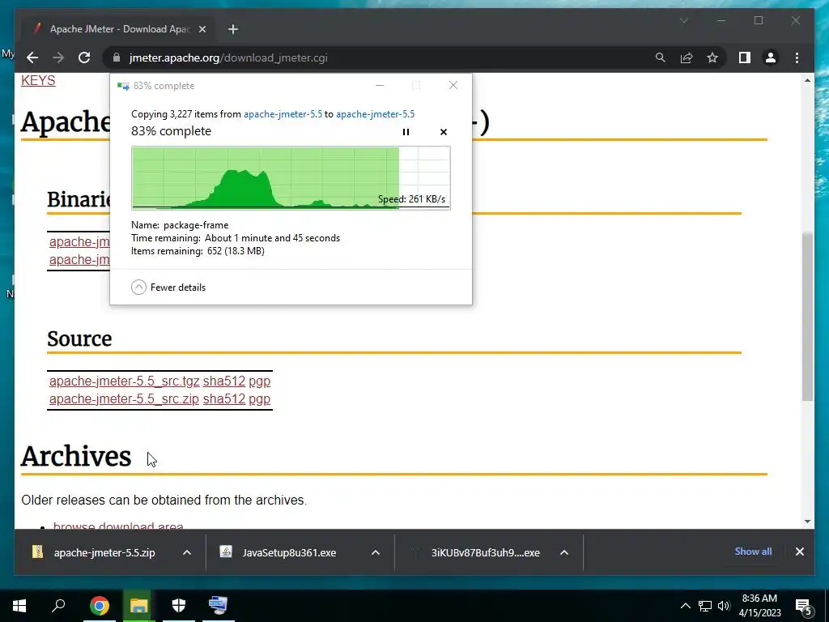Close the downloads bar
Image resolution: width=829 pixels, height=622 pixels.
[799, 552]
